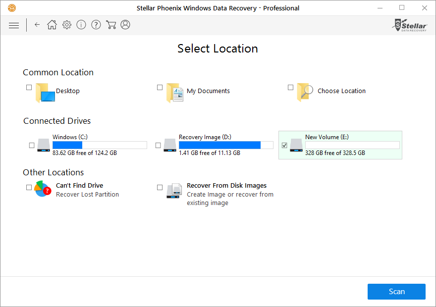Tick the Recovery Image (D:) checkbox
The height and width of the screenshot is (307, 436).
click(x=158, y=145)
